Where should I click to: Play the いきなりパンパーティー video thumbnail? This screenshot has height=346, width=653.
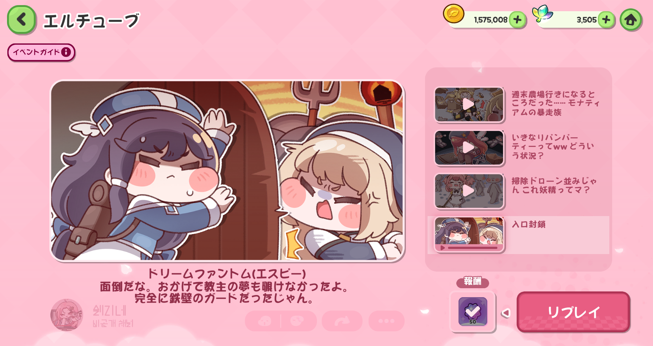(469, 148)
